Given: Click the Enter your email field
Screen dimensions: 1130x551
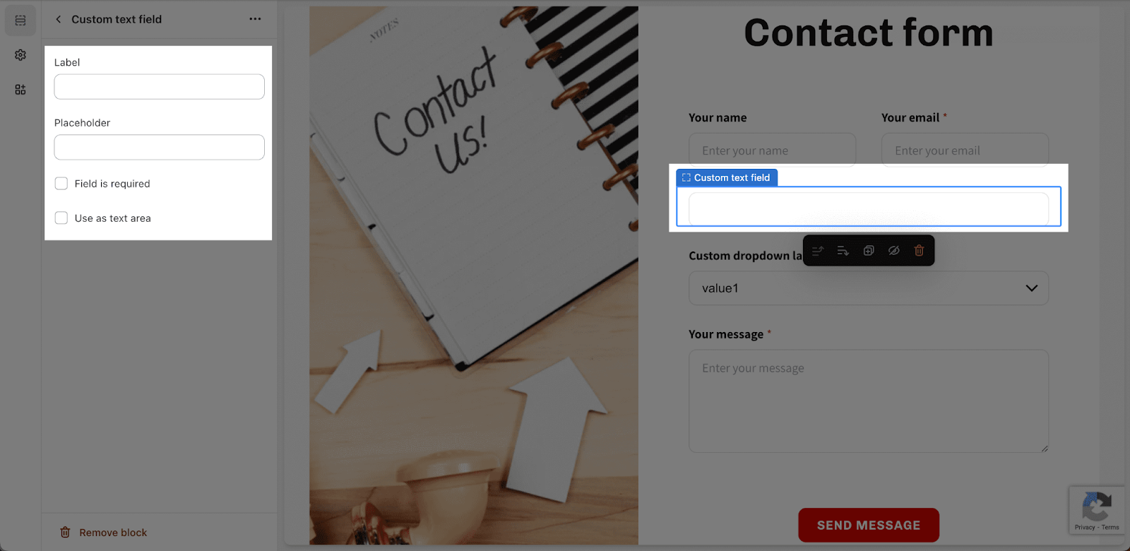Looking at the screenshot, I should 965,150.
